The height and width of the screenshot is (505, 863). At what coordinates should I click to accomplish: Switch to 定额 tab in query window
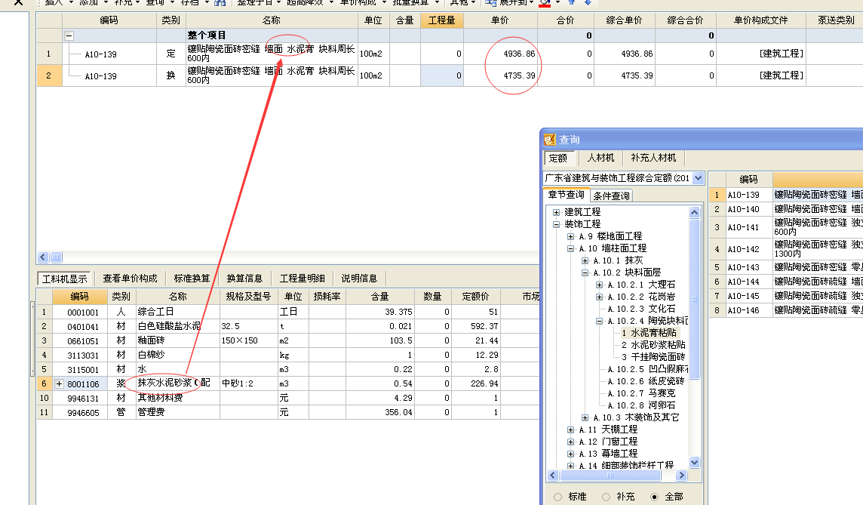[559, 158]
